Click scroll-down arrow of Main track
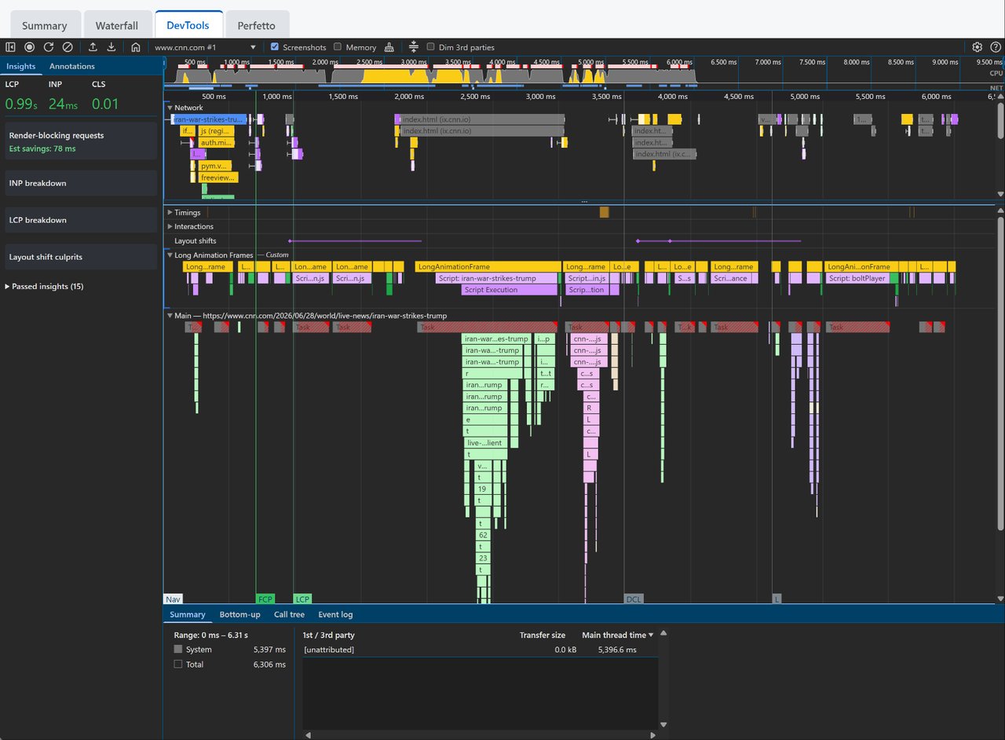Screen dimensions: 1005x740 (x=1000, y=599)
